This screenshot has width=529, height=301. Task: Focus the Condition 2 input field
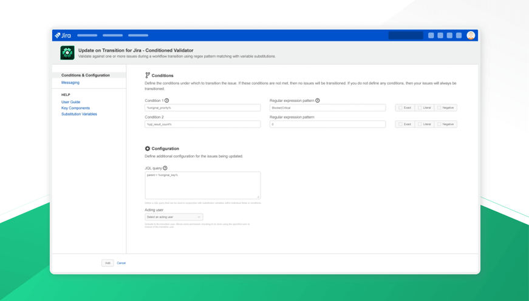202,124
